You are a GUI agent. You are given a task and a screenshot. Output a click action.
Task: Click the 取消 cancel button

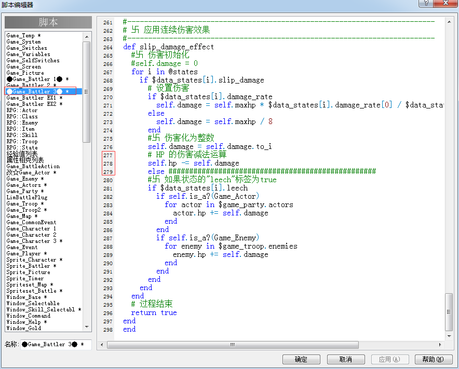coord(346,359)
